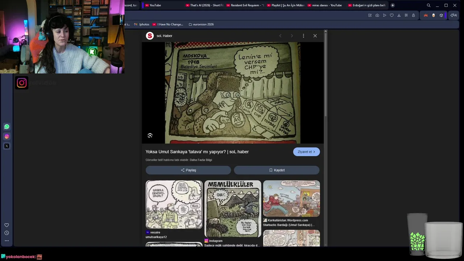
Task: Open the cube extensions icon
Action: (441, 15)
